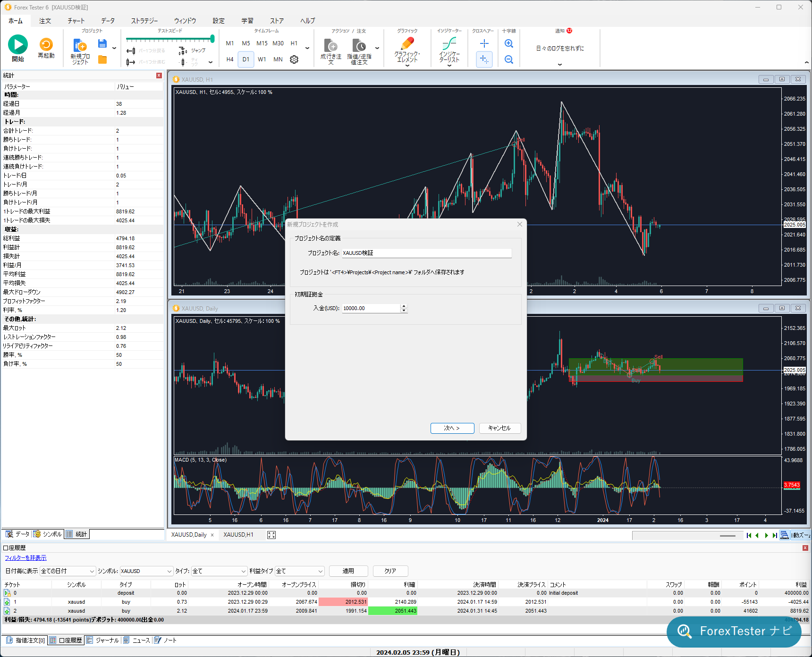
Task: Increase 入金(USD) with the up spinner
Action: 404,306
